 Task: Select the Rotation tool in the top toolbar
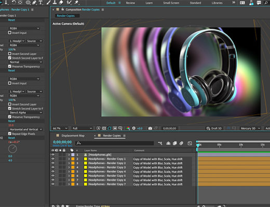pyautogui.click(x=14, y=3)
